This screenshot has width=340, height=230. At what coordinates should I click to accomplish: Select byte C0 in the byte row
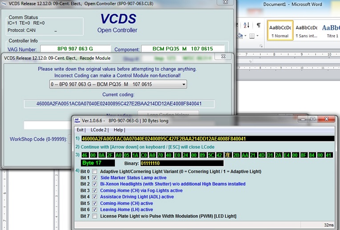144,155
